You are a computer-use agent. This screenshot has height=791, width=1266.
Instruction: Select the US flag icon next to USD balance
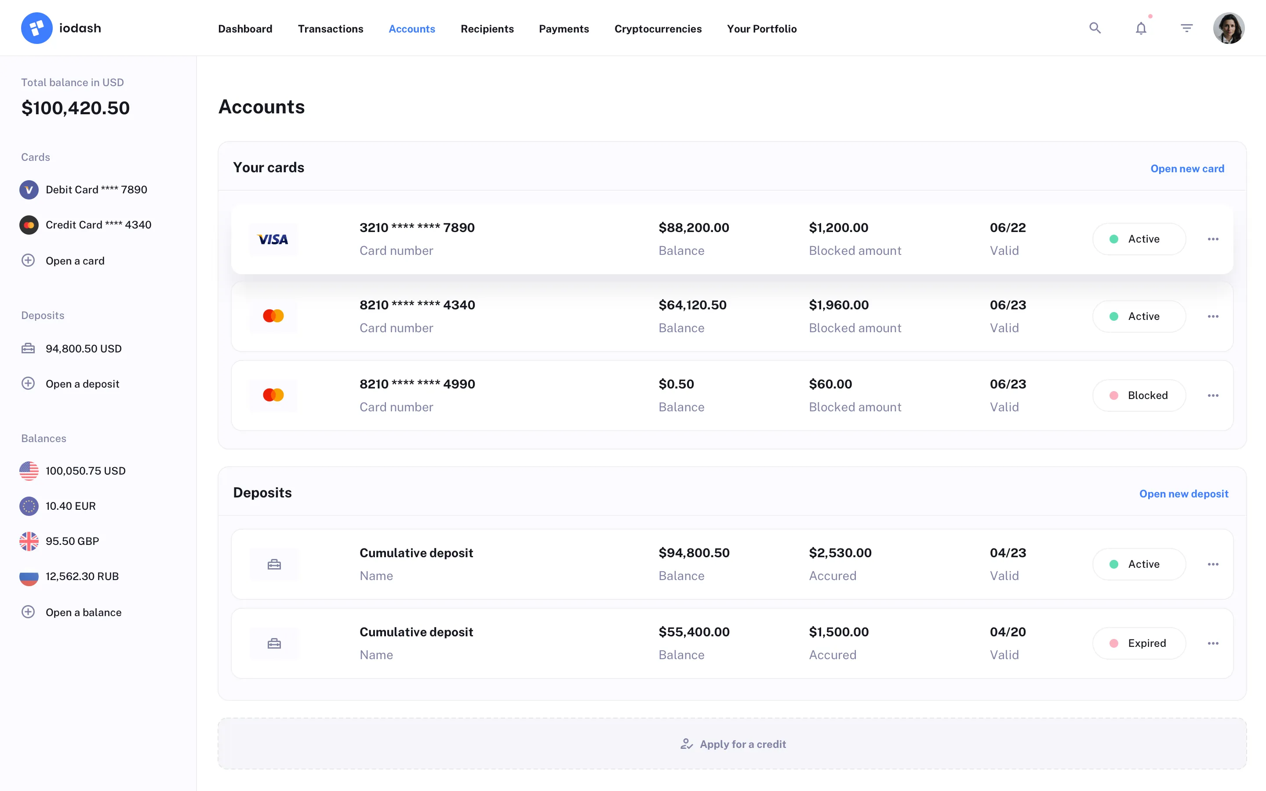pyautogui.click(x=29, y=470)
